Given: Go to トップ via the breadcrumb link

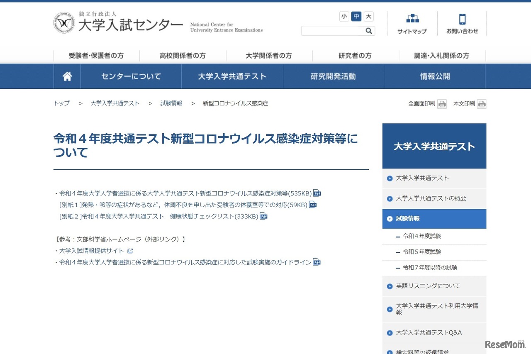Looking at the screenshot, I should coord(61,103).
